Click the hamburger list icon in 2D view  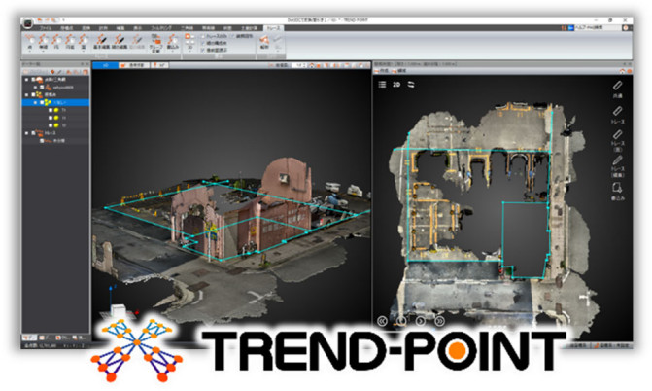coord(382,84)
